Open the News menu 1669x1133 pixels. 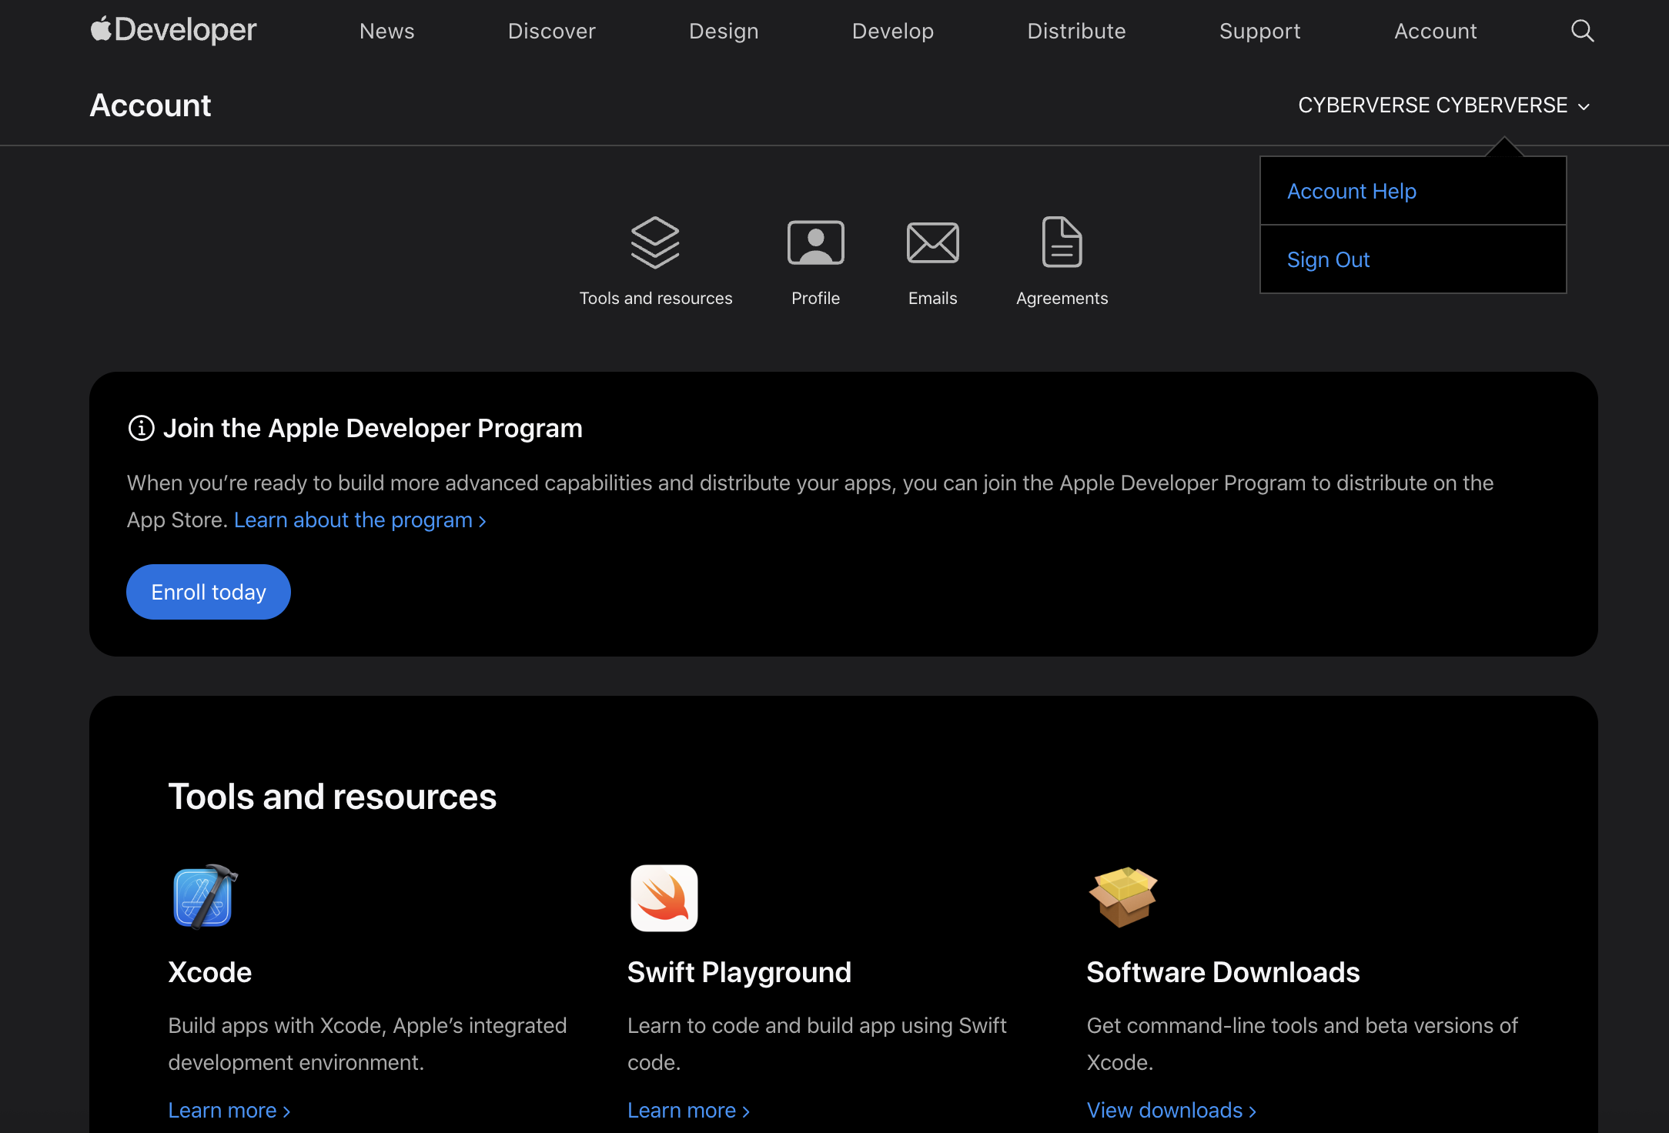[x=386, y=31]
